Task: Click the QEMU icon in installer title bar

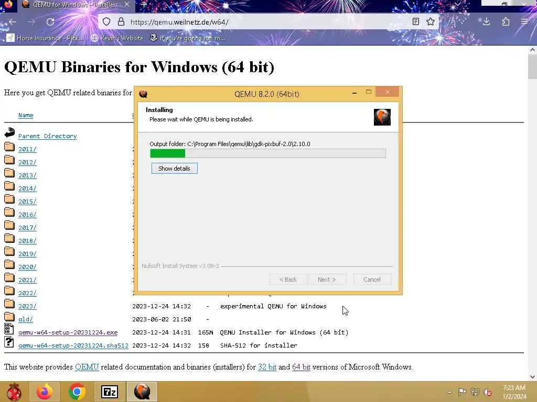Action: coord(143,94)
